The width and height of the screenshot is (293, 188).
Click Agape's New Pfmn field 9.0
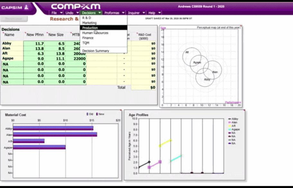click(34, 58)
